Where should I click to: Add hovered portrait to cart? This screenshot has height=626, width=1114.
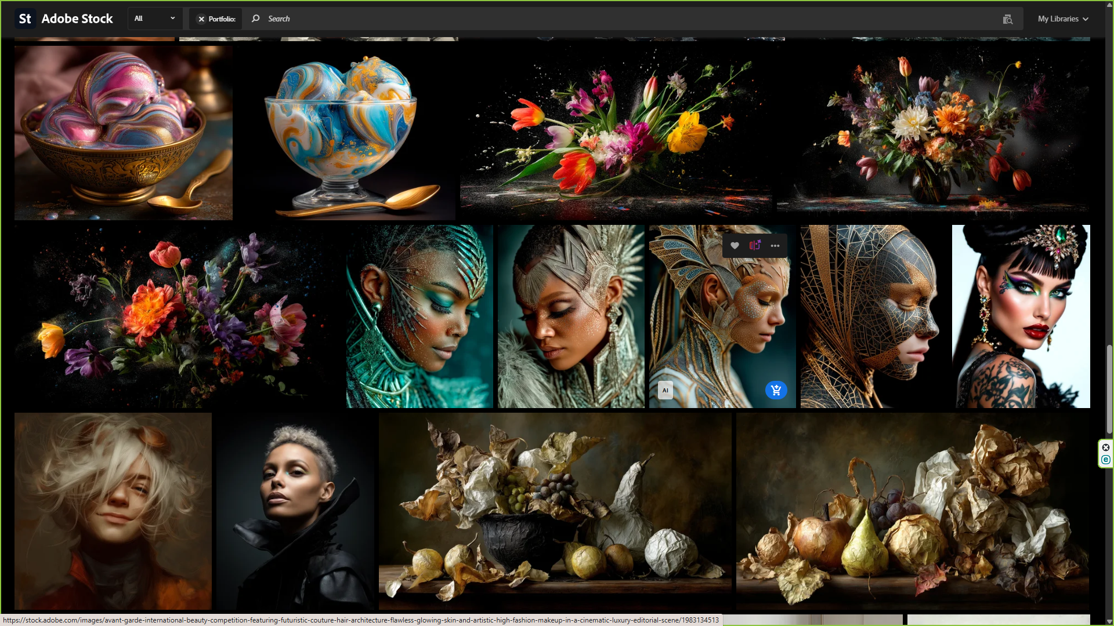tap(776, 390)
